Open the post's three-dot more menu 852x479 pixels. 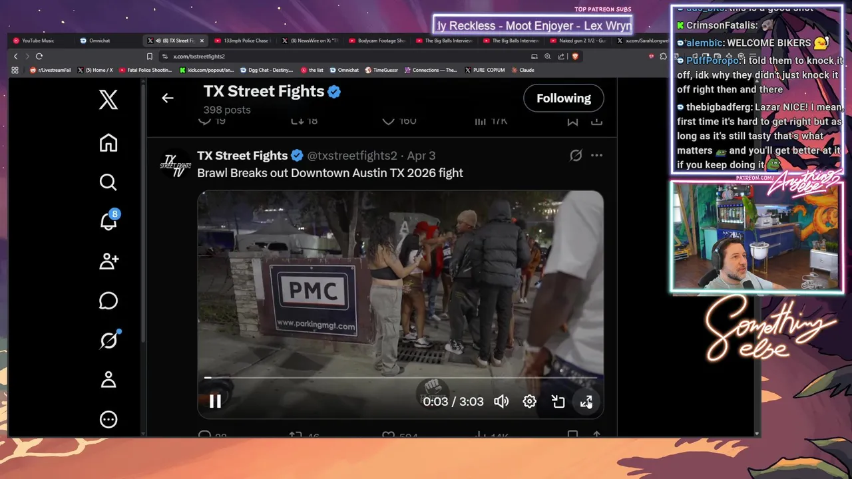point(596,155)
